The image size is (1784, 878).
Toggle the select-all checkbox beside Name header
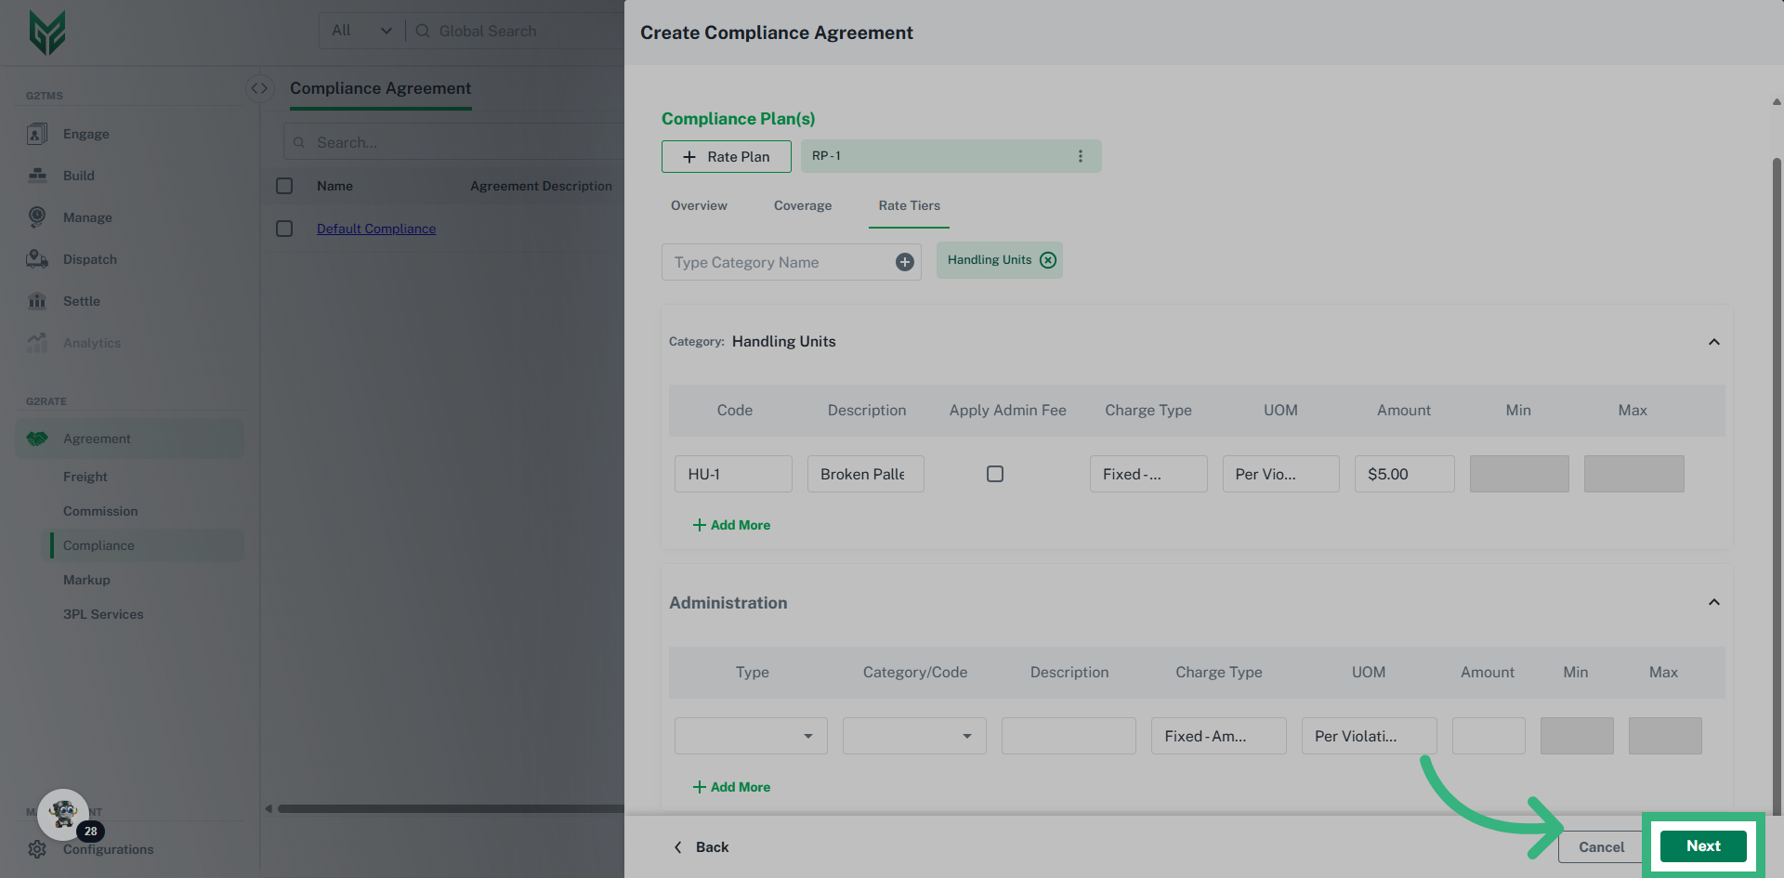click(x=284, y=186)
